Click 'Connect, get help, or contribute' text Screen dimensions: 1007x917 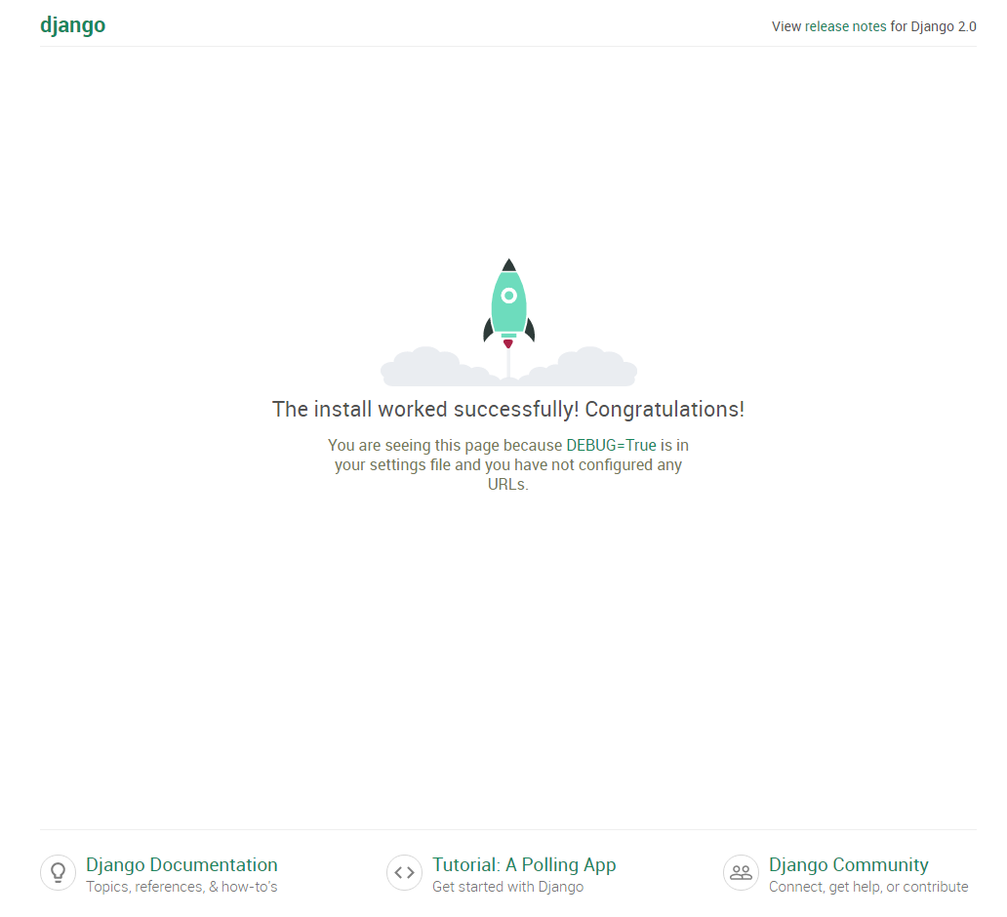[868, 887]
